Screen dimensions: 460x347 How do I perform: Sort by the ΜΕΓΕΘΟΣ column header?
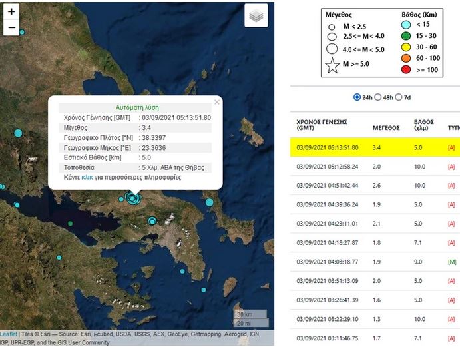point(385,127)
